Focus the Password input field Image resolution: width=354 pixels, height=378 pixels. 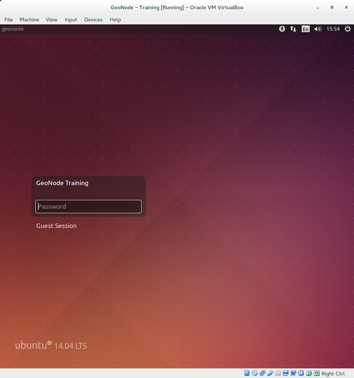pos(88,207)
